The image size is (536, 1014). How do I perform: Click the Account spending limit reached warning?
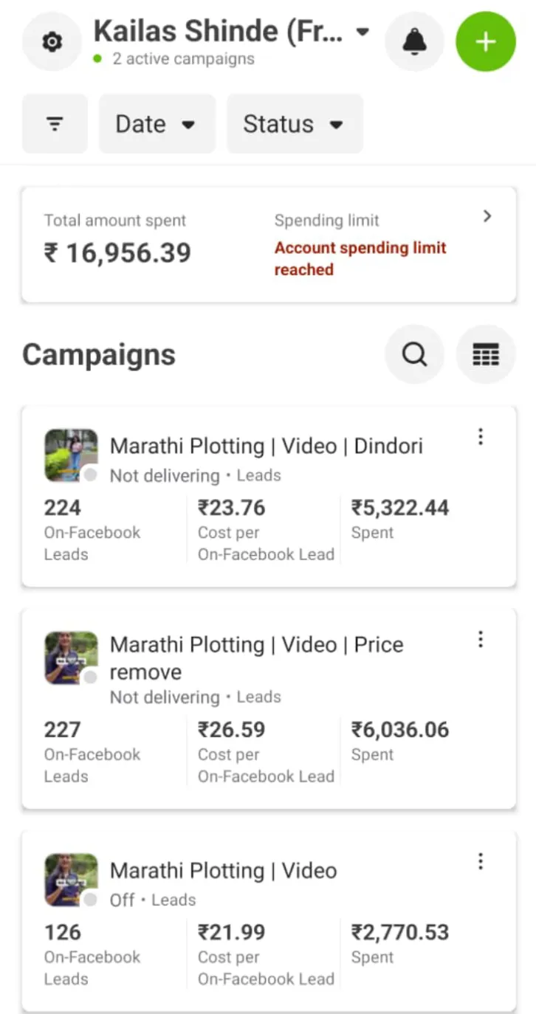(360, 258)
